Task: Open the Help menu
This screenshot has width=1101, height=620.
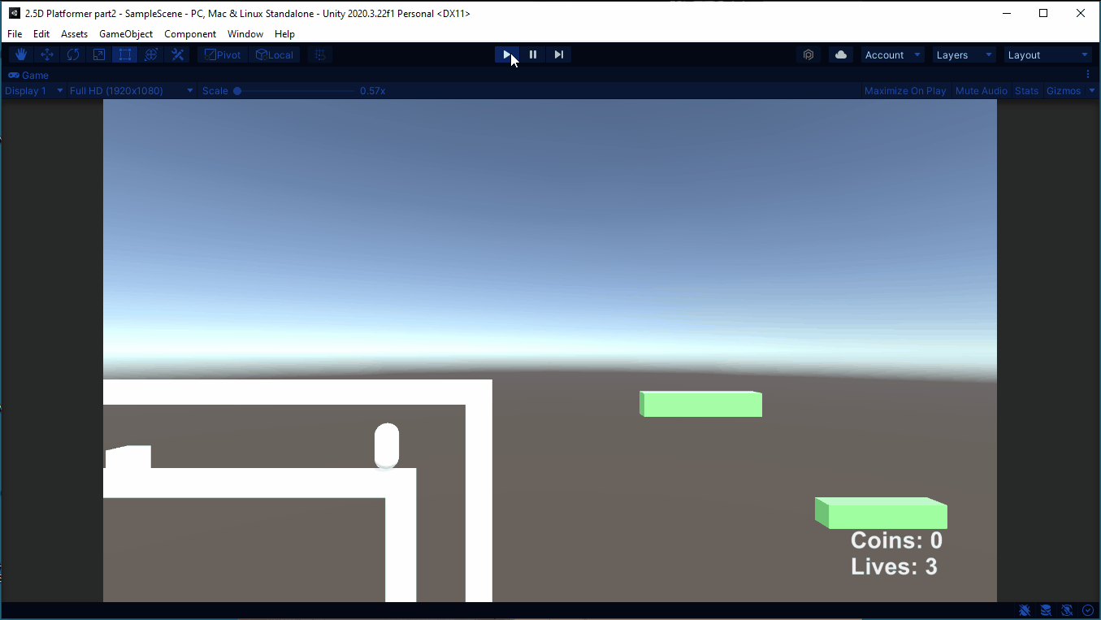Action: [284, 34]
